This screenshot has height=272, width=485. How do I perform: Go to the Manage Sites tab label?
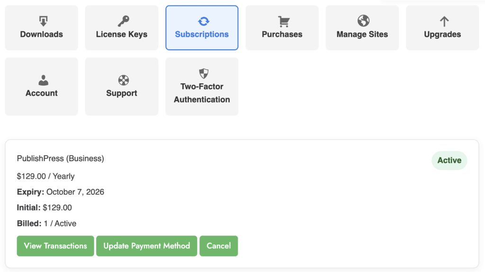click(x=362, y=34)
